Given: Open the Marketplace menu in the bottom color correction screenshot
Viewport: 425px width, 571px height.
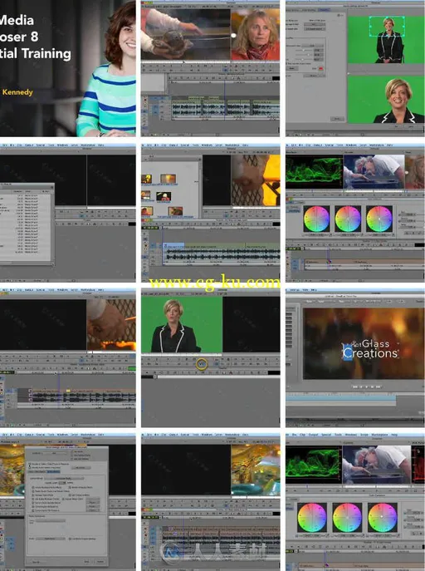Looking at the screenshot, I should coord(379,435).
